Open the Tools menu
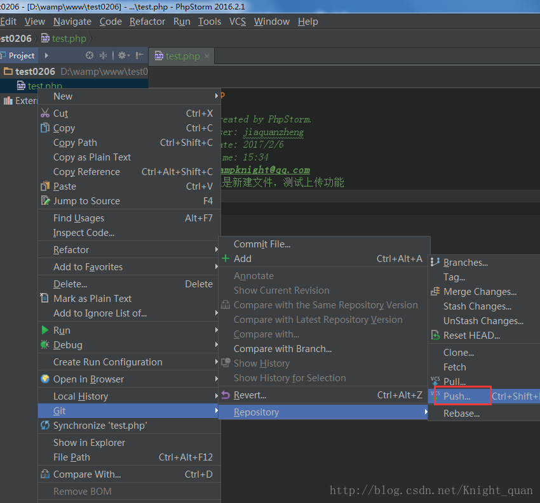The image size is (540, 503). (x=210, y=22)
